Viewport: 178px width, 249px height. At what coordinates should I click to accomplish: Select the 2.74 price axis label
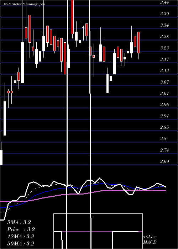click(x=164, y=150)
